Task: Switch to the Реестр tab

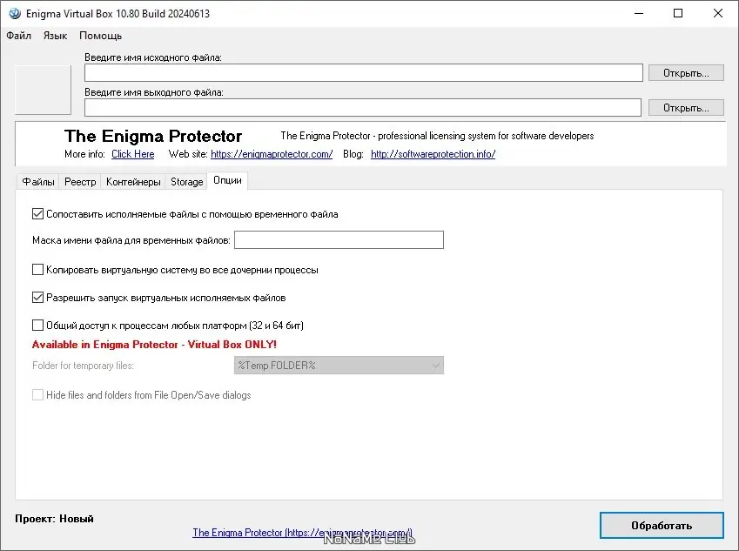Action: pos(80,181)
